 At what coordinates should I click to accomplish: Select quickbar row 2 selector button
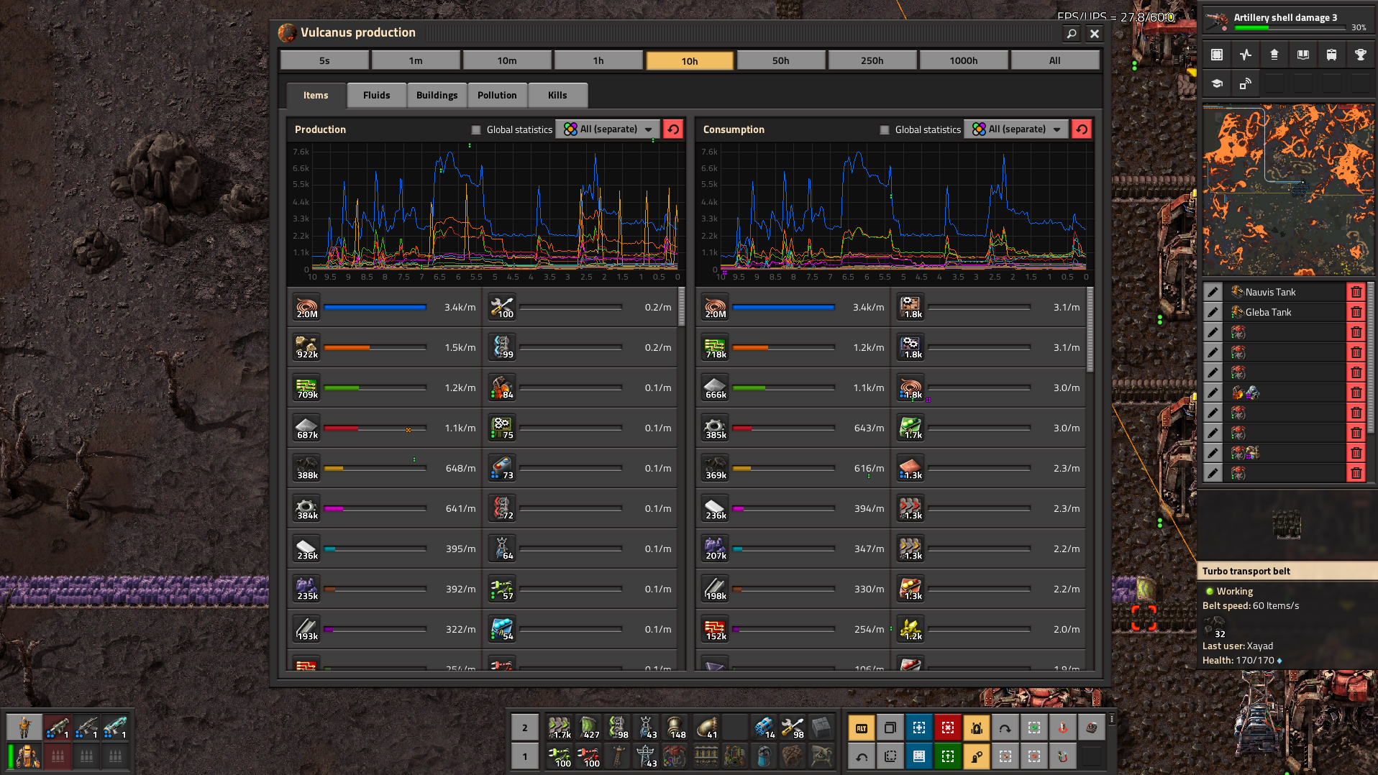coord(525,728)
